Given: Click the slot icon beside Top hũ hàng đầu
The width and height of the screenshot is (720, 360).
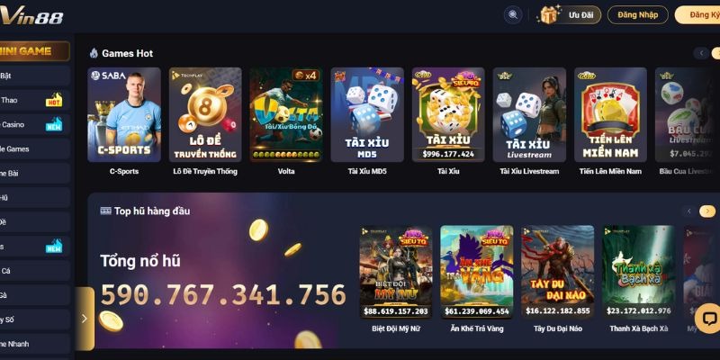Looking at the screenshot, I should [105, 211].
